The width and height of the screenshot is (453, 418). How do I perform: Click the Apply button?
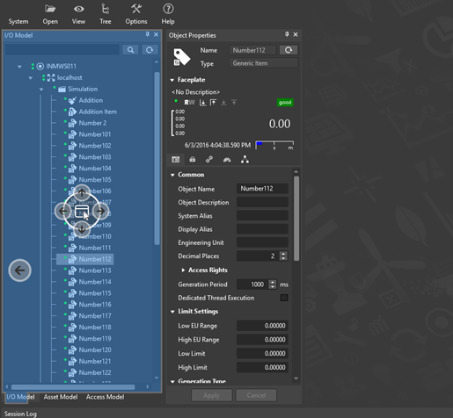coord(212,395)
